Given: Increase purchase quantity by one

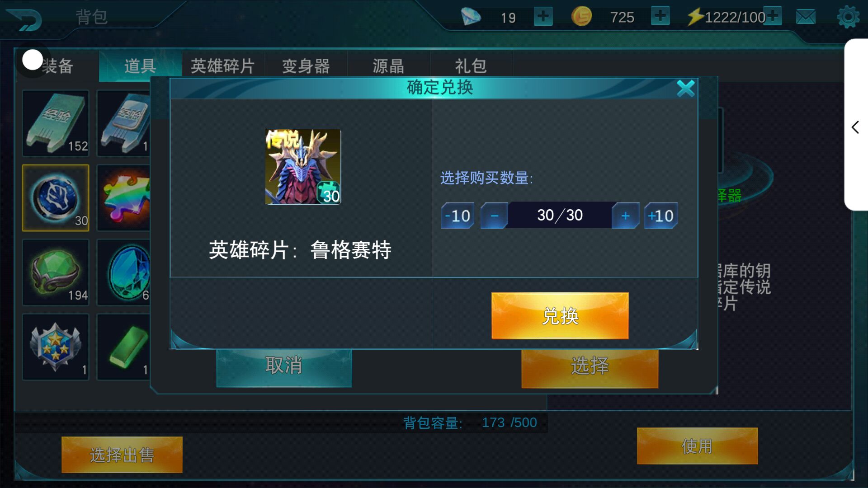Looking at the screenshot, I should coord(626,216).
